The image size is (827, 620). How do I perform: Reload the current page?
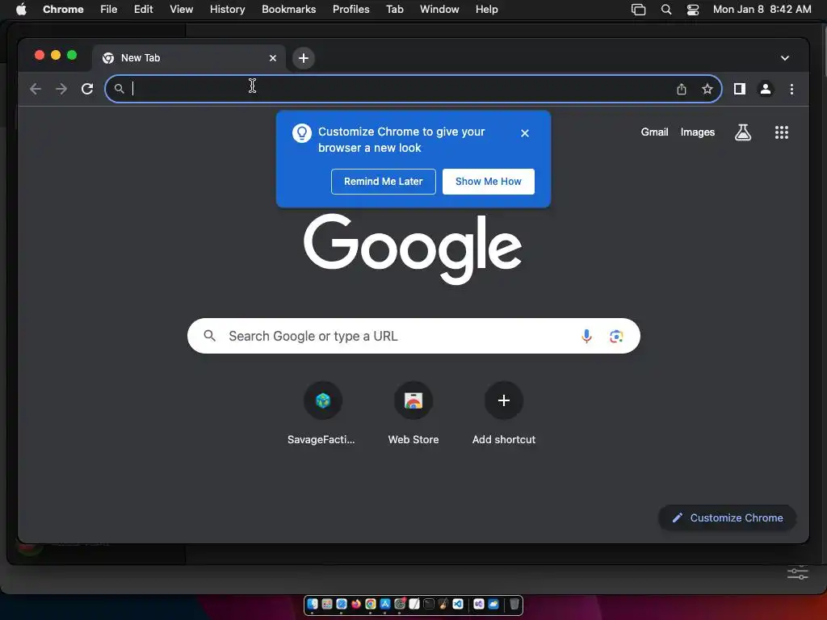[x=87, y=89]
